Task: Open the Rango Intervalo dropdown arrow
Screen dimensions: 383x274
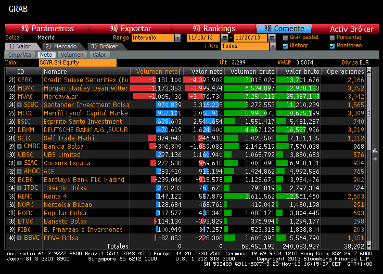Action: pyautogui.click(x=177, y=38)
